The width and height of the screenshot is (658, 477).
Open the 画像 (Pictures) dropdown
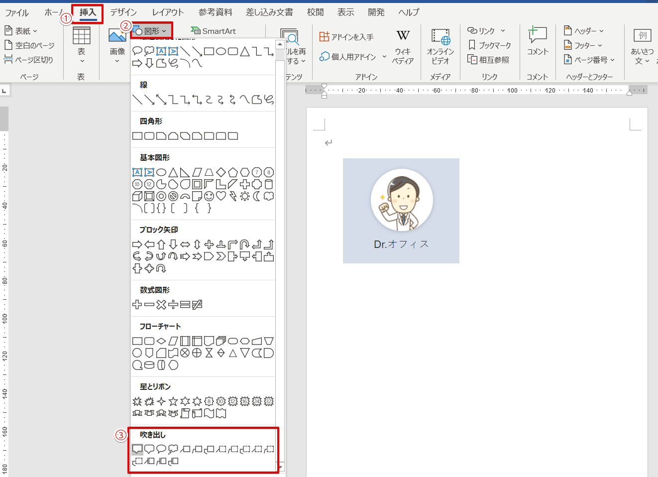click(117, 45)
